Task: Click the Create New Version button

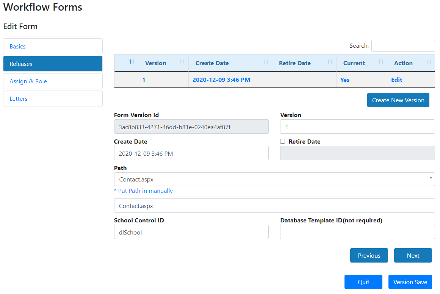Action: pyautogui.click(x=398, y=100)
